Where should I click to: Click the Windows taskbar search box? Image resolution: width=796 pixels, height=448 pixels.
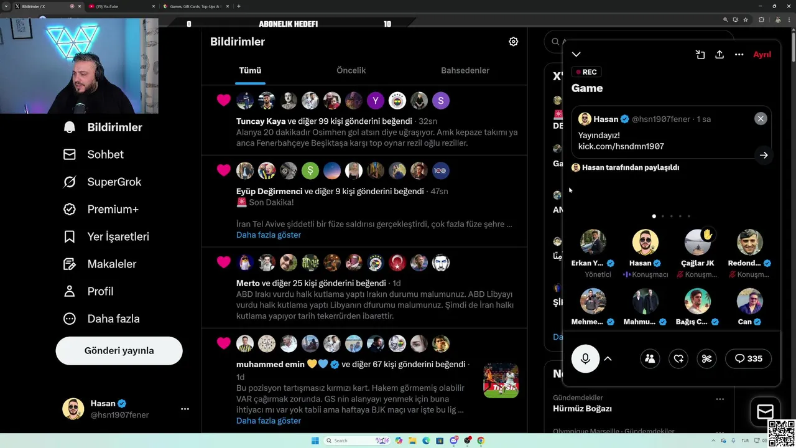tap(358, 441)
